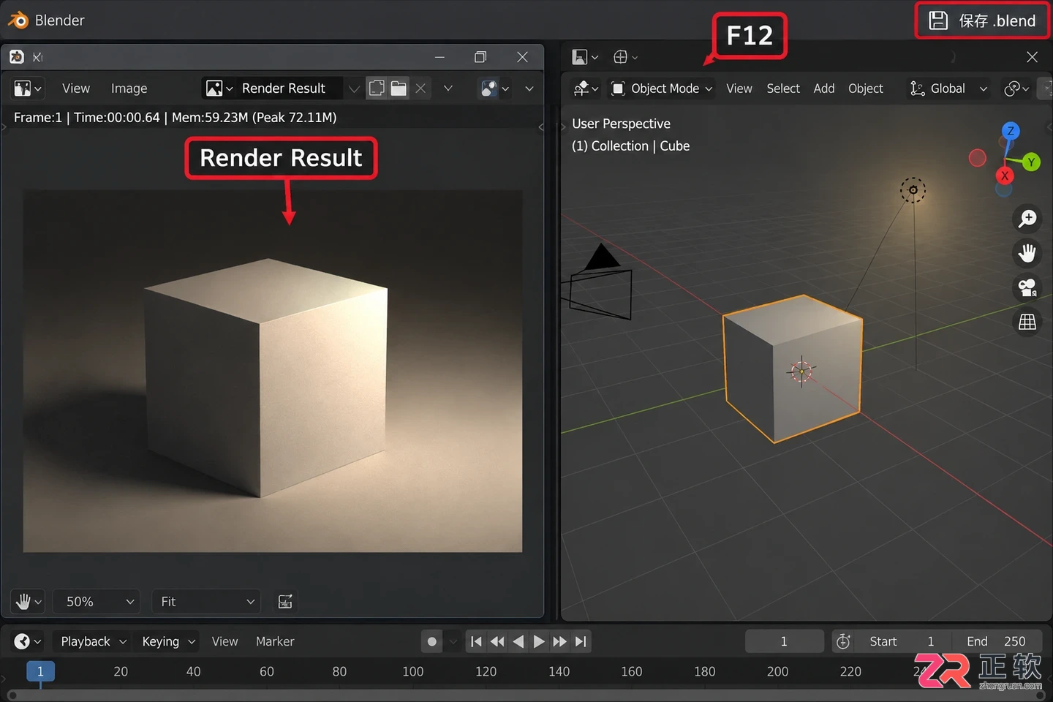Click the current frame number field
The width and height of the screenshot is (1053, 702).
point(784,641)
